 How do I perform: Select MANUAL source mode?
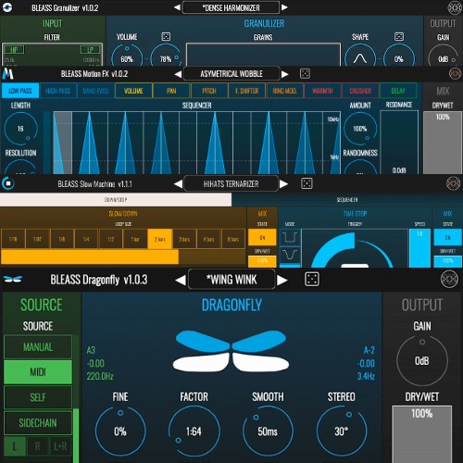[38, 347]
